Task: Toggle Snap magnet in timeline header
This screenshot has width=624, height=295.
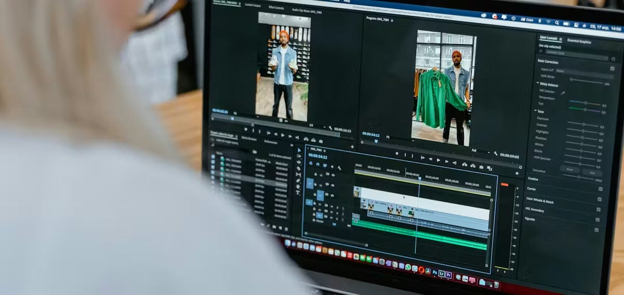Action: click(x=318, y=164)
